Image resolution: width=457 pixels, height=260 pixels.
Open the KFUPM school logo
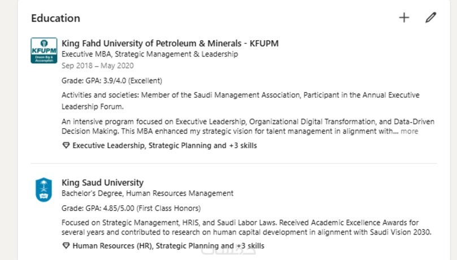[43, 50]
